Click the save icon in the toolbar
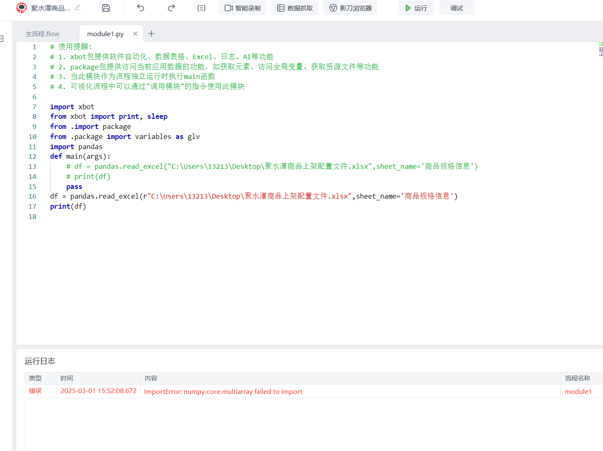603x451 pixels. click(106, 8)
